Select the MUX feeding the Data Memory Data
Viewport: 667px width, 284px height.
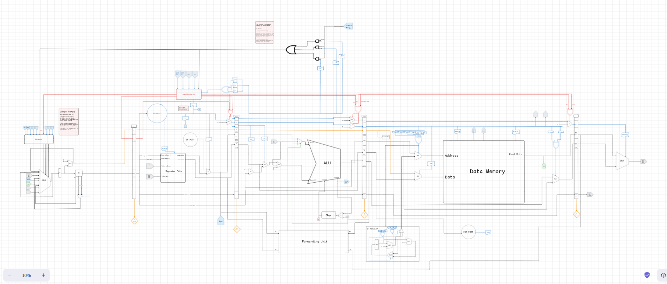coord(418,176)
